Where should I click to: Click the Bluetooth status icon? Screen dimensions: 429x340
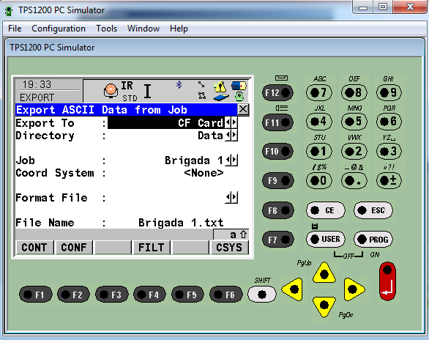(x=179, y=84)
